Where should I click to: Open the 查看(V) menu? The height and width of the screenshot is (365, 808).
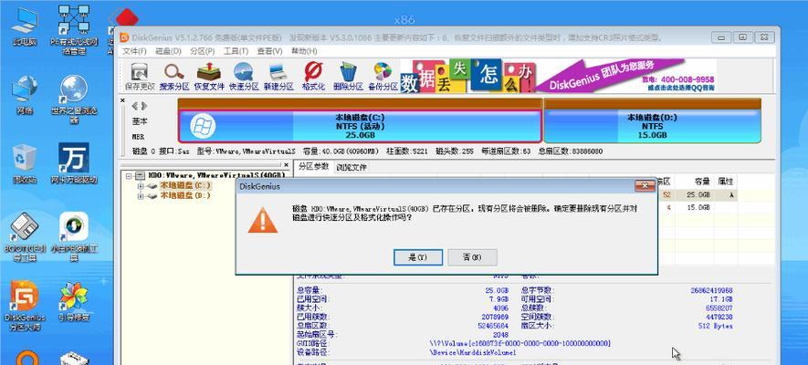269,51
